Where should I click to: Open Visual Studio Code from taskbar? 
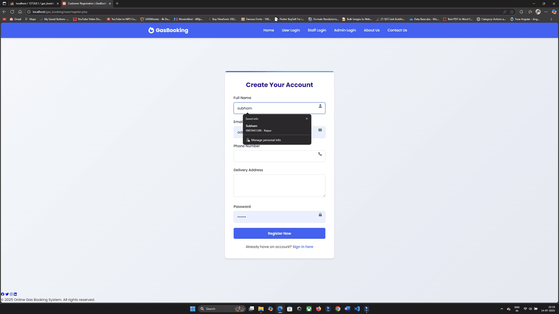tap(357, 309)
